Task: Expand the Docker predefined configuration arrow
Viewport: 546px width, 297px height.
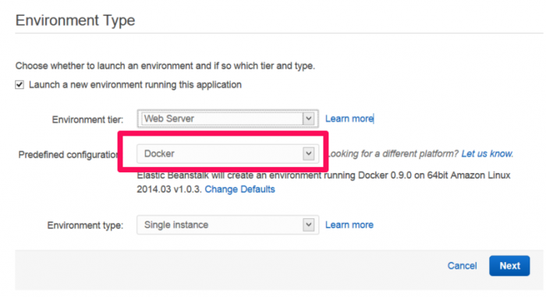Action: pos(308,154)
